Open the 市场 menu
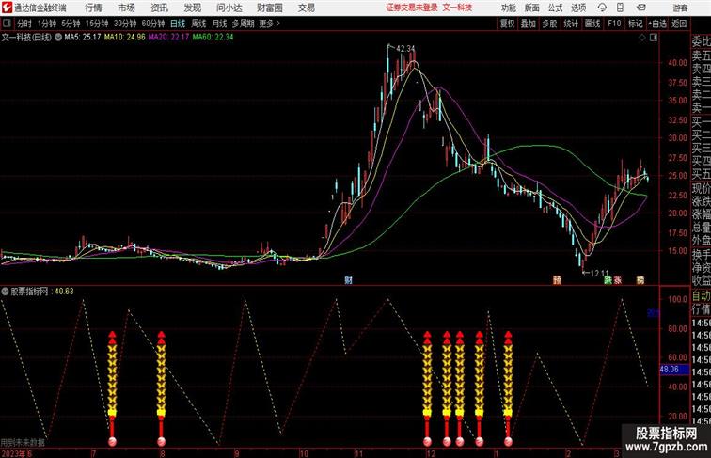The width and height of the screenshot is (711, 458). coord(127,8)
